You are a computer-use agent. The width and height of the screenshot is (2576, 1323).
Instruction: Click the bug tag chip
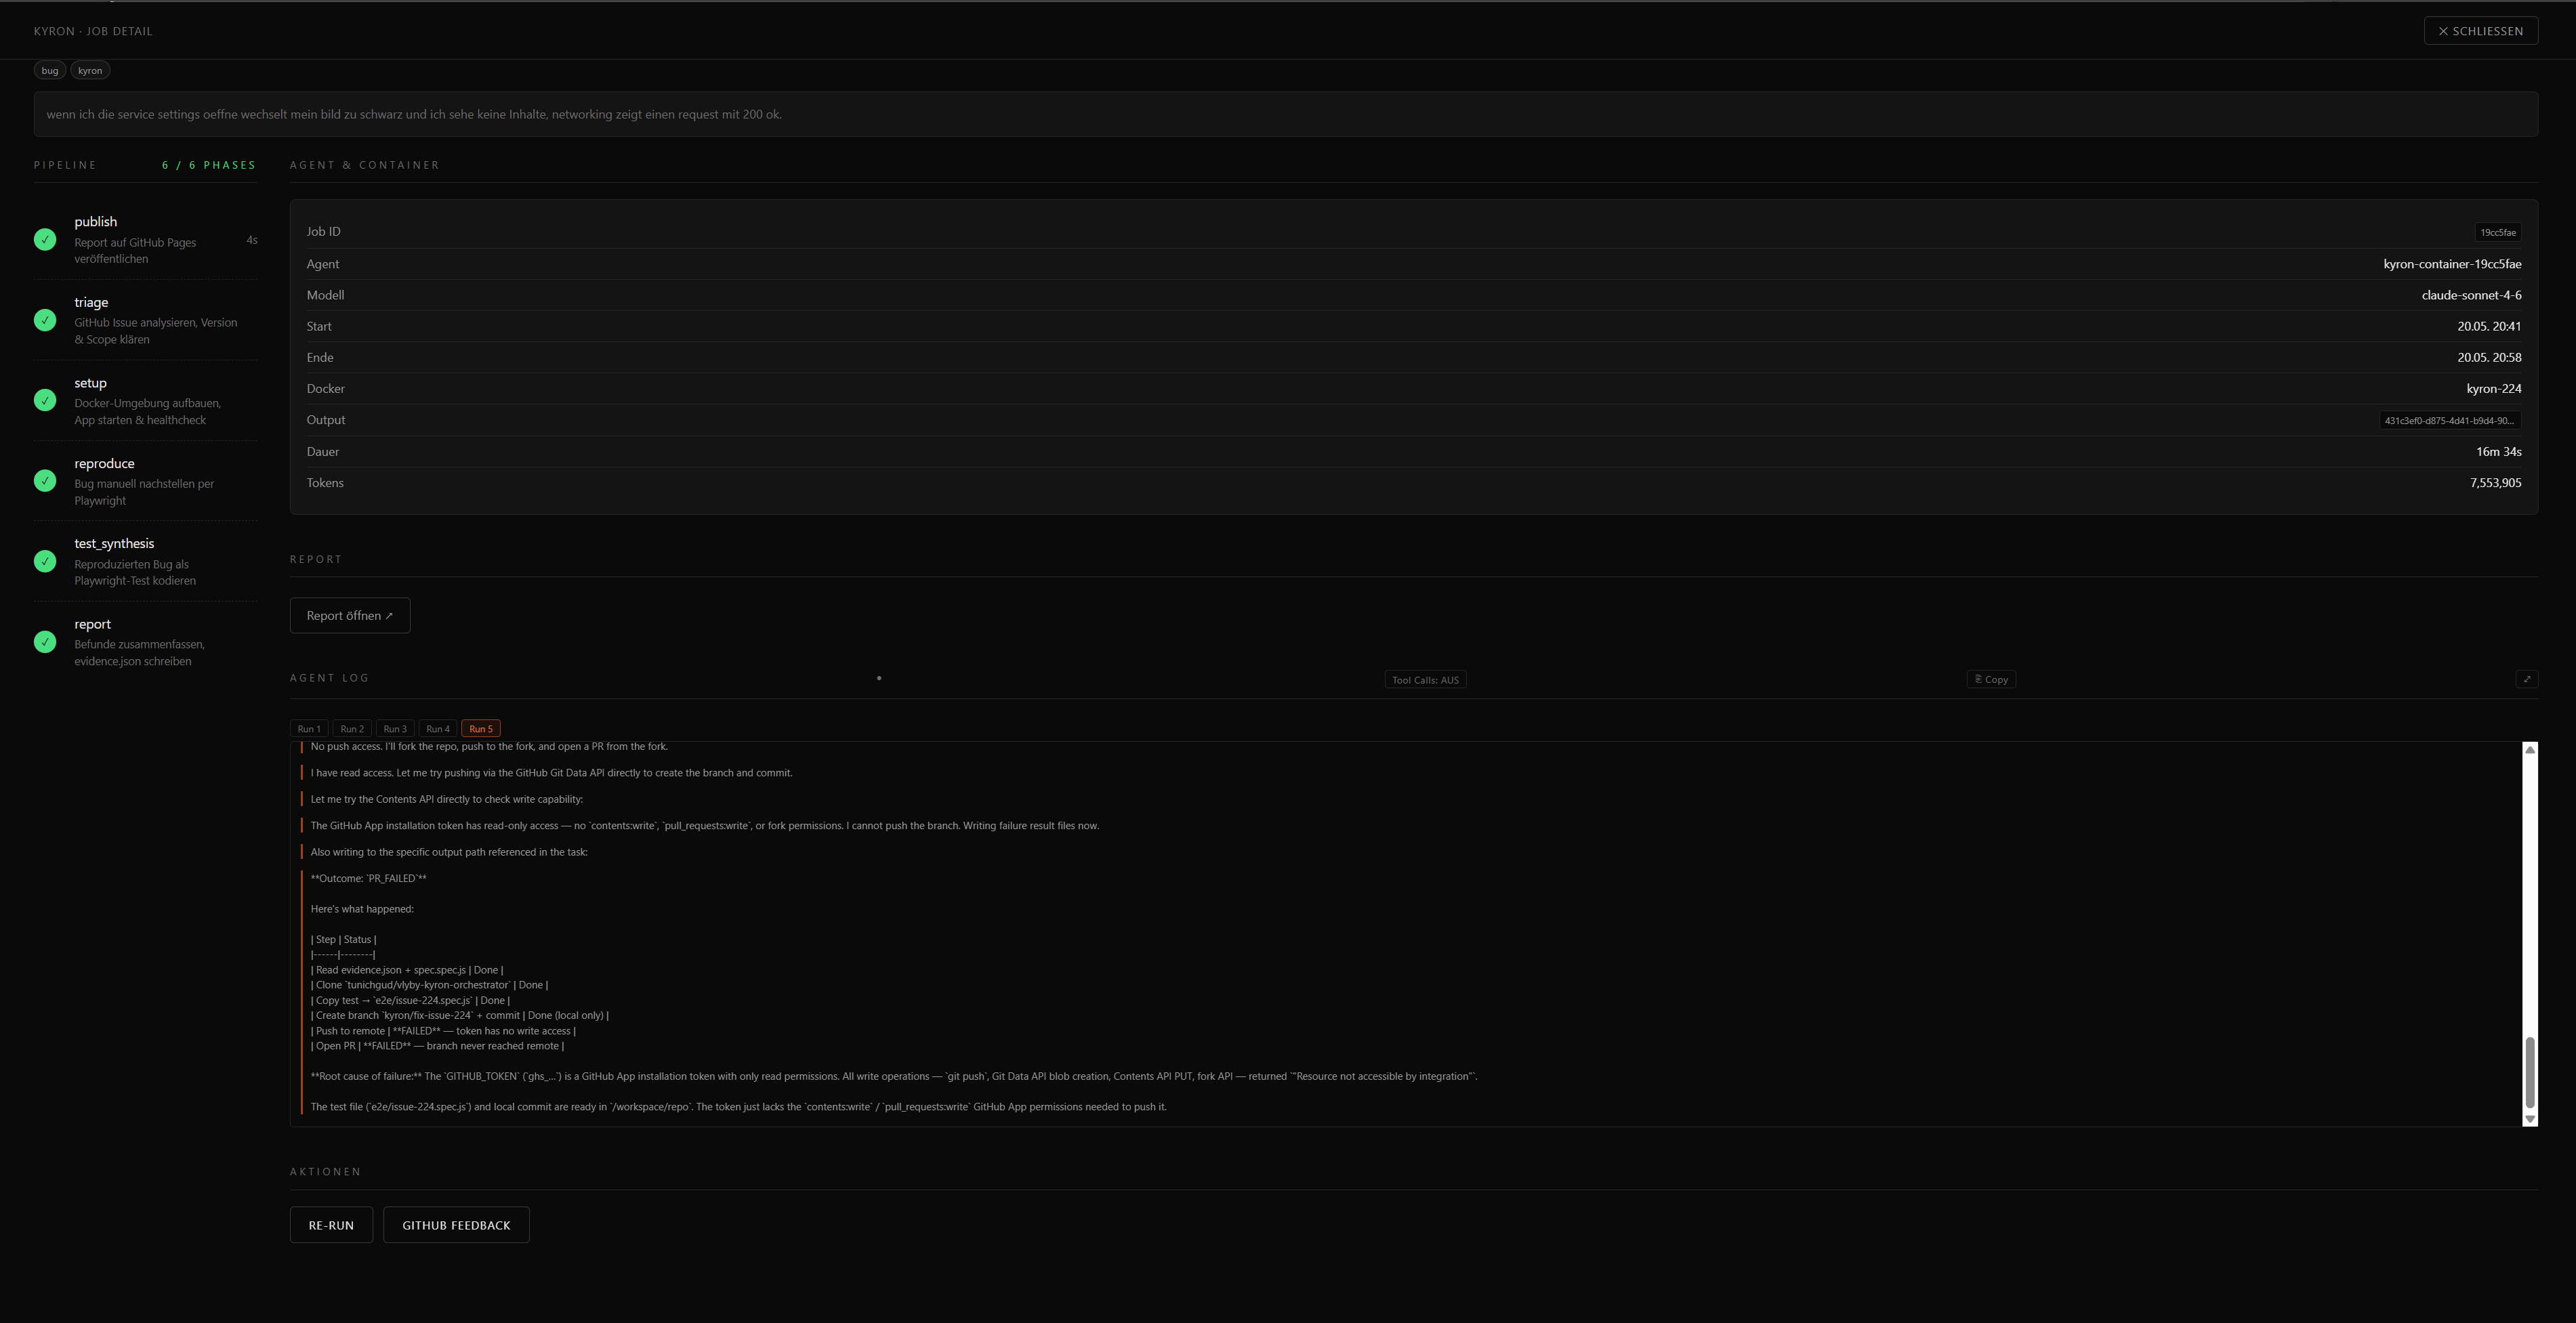click(x=50, y=70)
